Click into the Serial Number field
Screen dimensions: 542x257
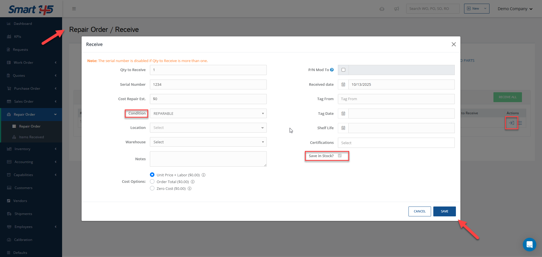pyautogui.click(x=208, y=84)
